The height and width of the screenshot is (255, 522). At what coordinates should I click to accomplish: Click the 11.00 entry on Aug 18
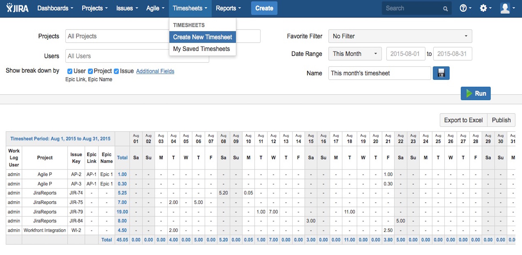click(x=350, y=212)
